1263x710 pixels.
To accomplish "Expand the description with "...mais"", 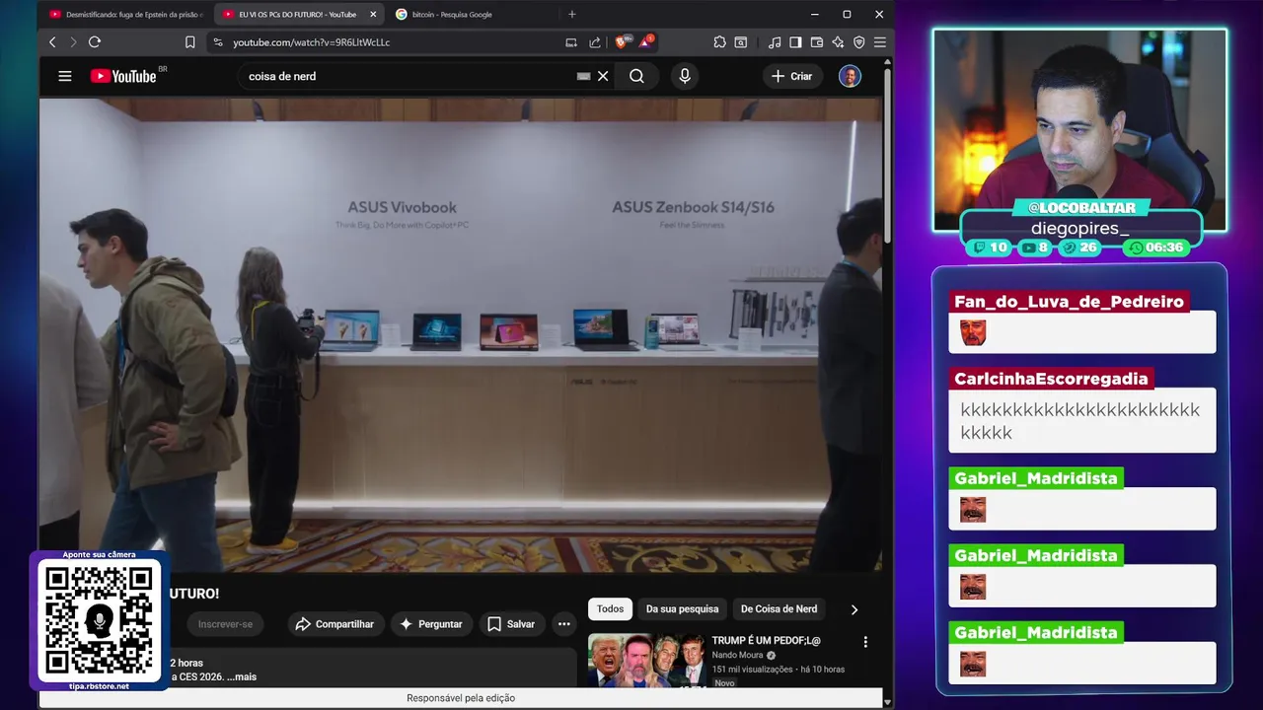I will coord(241,676).
